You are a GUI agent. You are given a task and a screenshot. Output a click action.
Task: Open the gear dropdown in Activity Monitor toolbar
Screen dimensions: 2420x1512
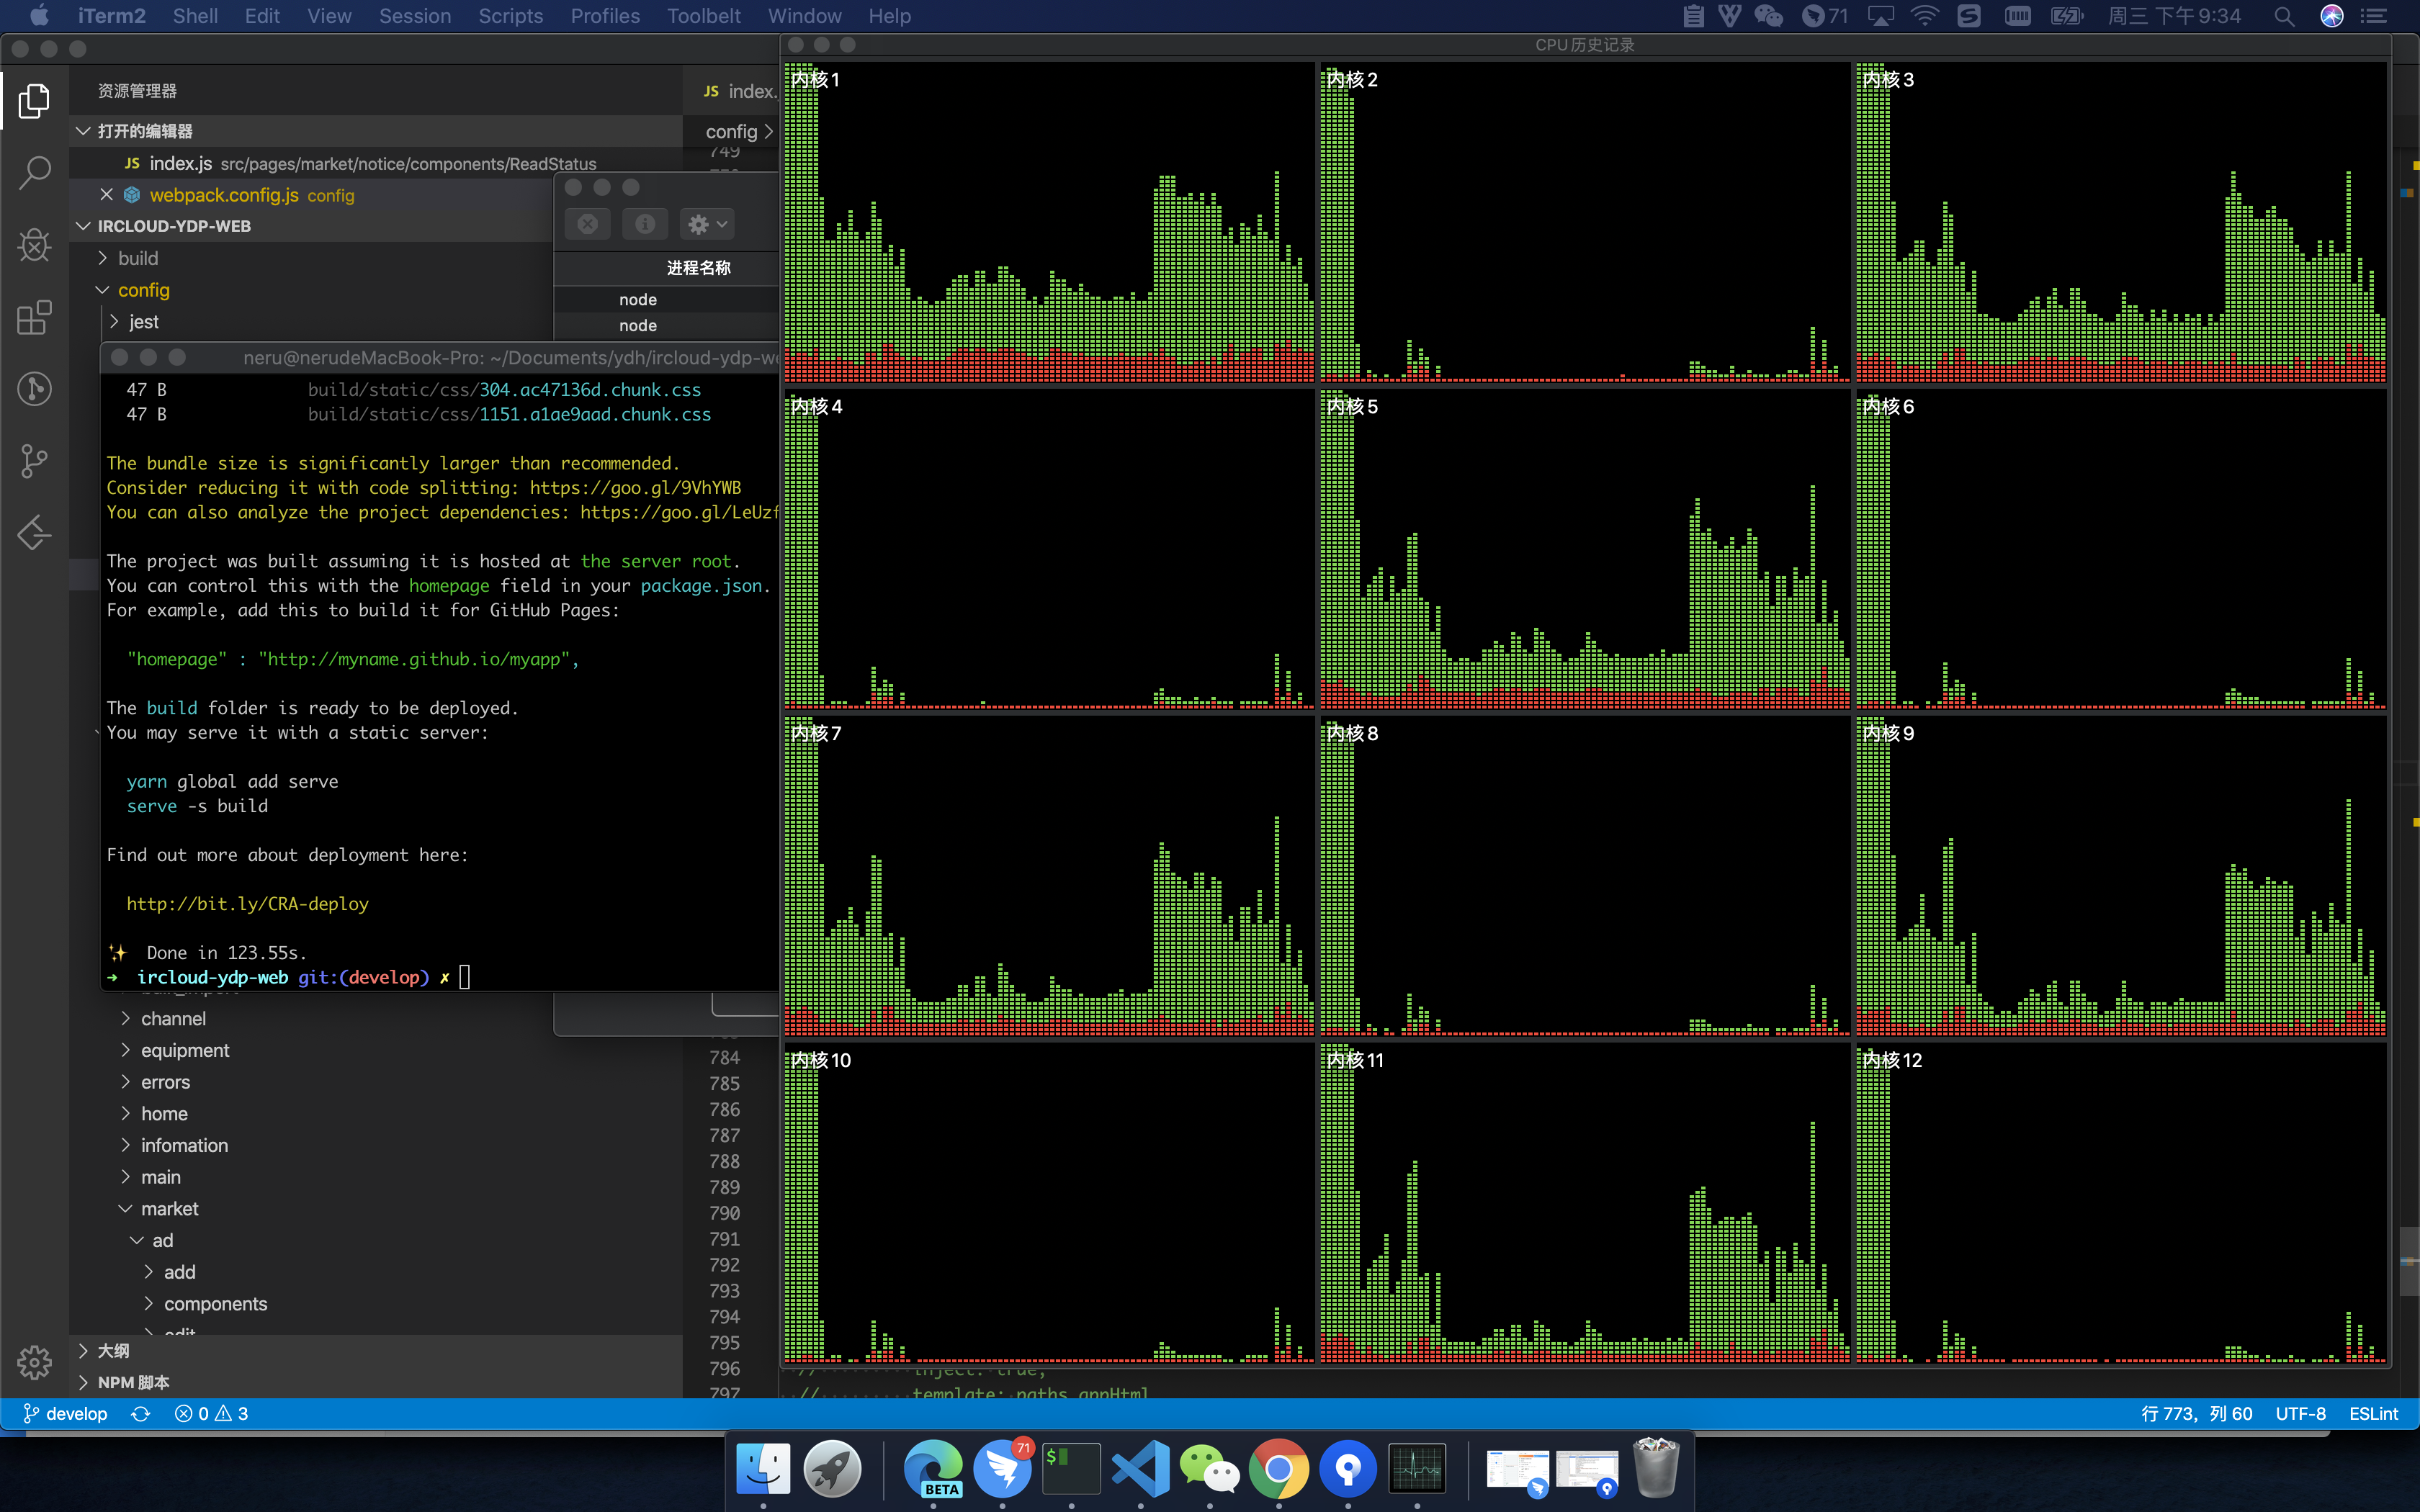point(706,223)
